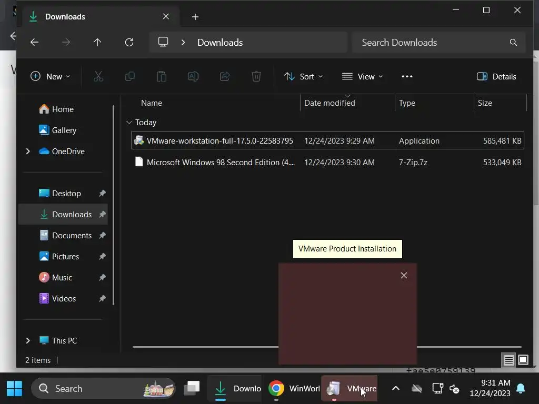Click the Rename icon in toolbar

193,76
